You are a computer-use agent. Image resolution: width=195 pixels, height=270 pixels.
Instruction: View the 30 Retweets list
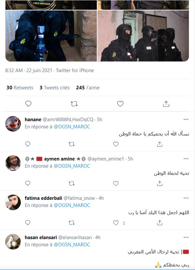tap(20, 88)
